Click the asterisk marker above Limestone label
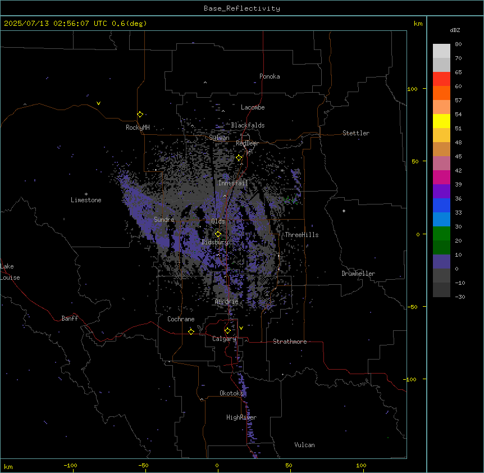 tap(86, 194)
